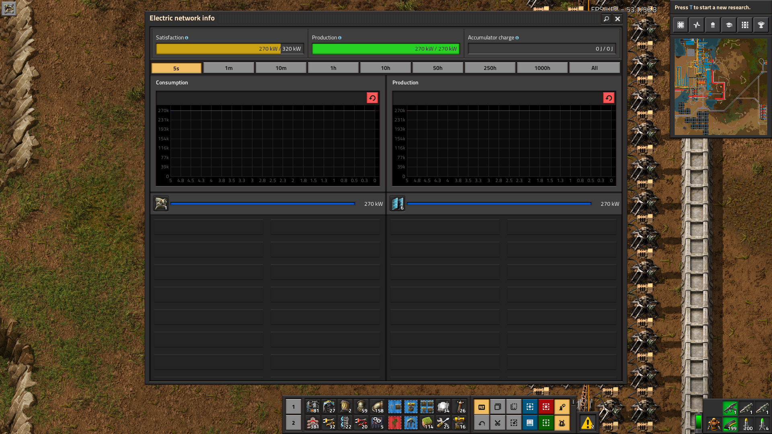Click the yellow rocket ammo count 200
The height and width of the screenshot is (434, 772).
tap(746, 424)
